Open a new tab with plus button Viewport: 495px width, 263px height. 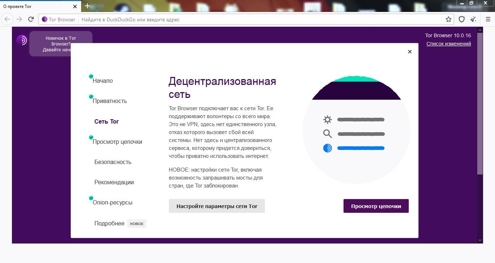[x=87, y=6]
